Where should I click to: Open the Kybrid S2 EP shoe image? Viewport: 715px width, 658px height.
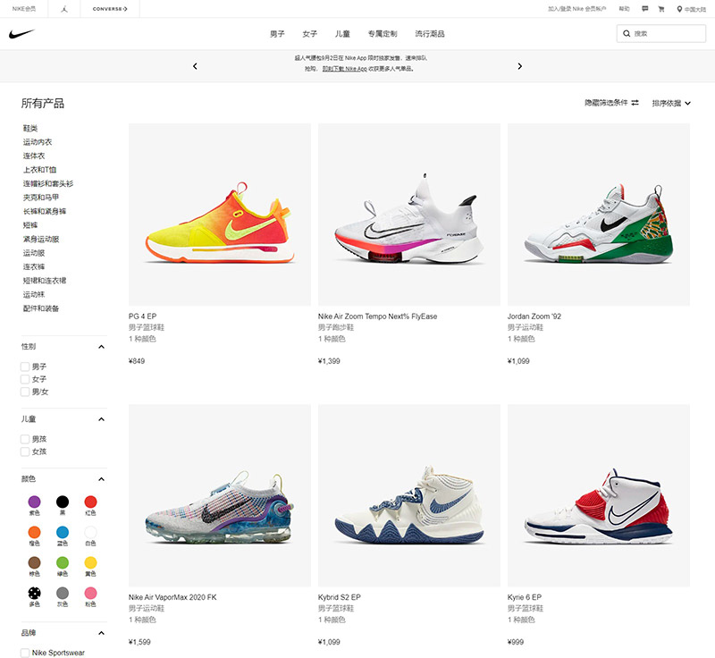coord(409,495)
